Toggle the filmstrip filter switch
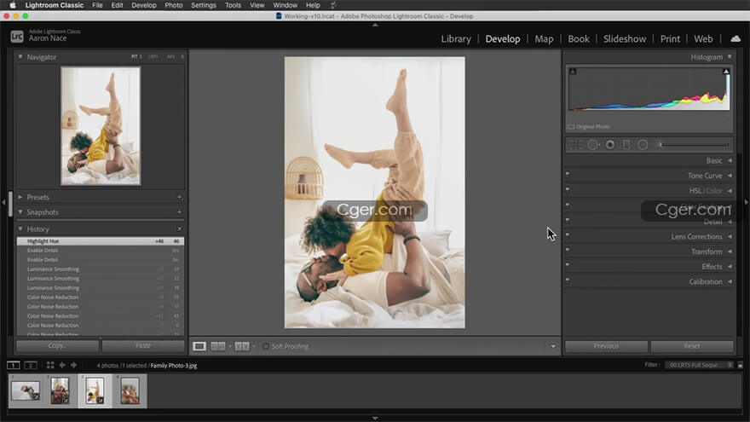The image size is (750, 422). [x=741, y=365]
